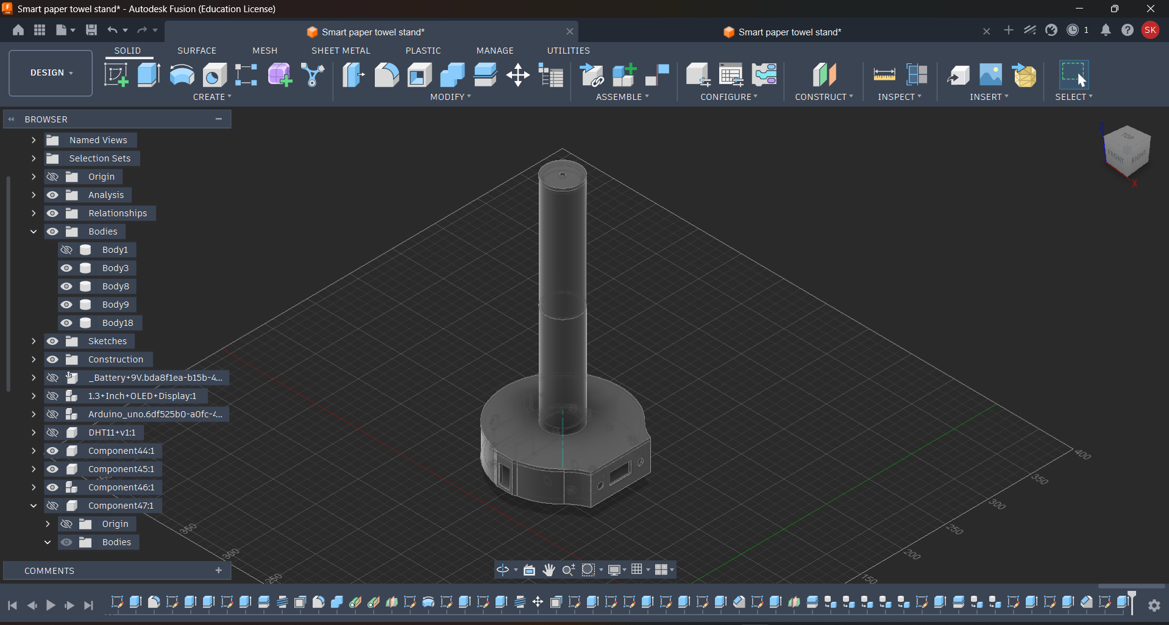Switch to the SHEET METAL tab
Screen dimensions: 1169x625
(341, 51)
